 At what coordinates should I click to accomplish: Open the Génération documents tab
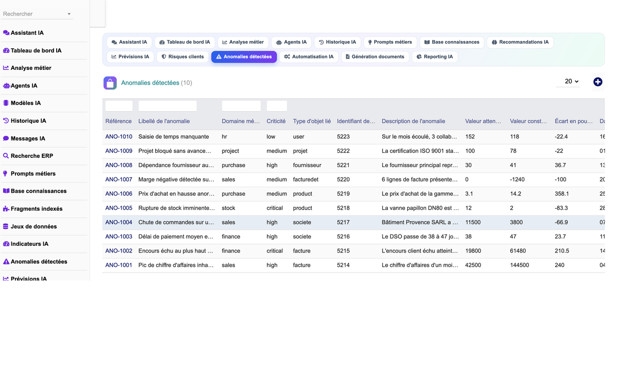(x=375, y=57)
